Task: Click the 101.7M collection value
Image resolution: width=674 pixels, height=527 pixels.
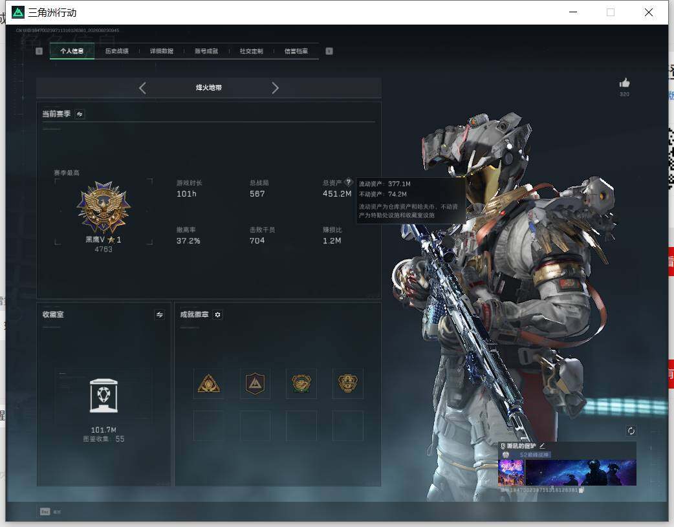Action: (103, 430)
